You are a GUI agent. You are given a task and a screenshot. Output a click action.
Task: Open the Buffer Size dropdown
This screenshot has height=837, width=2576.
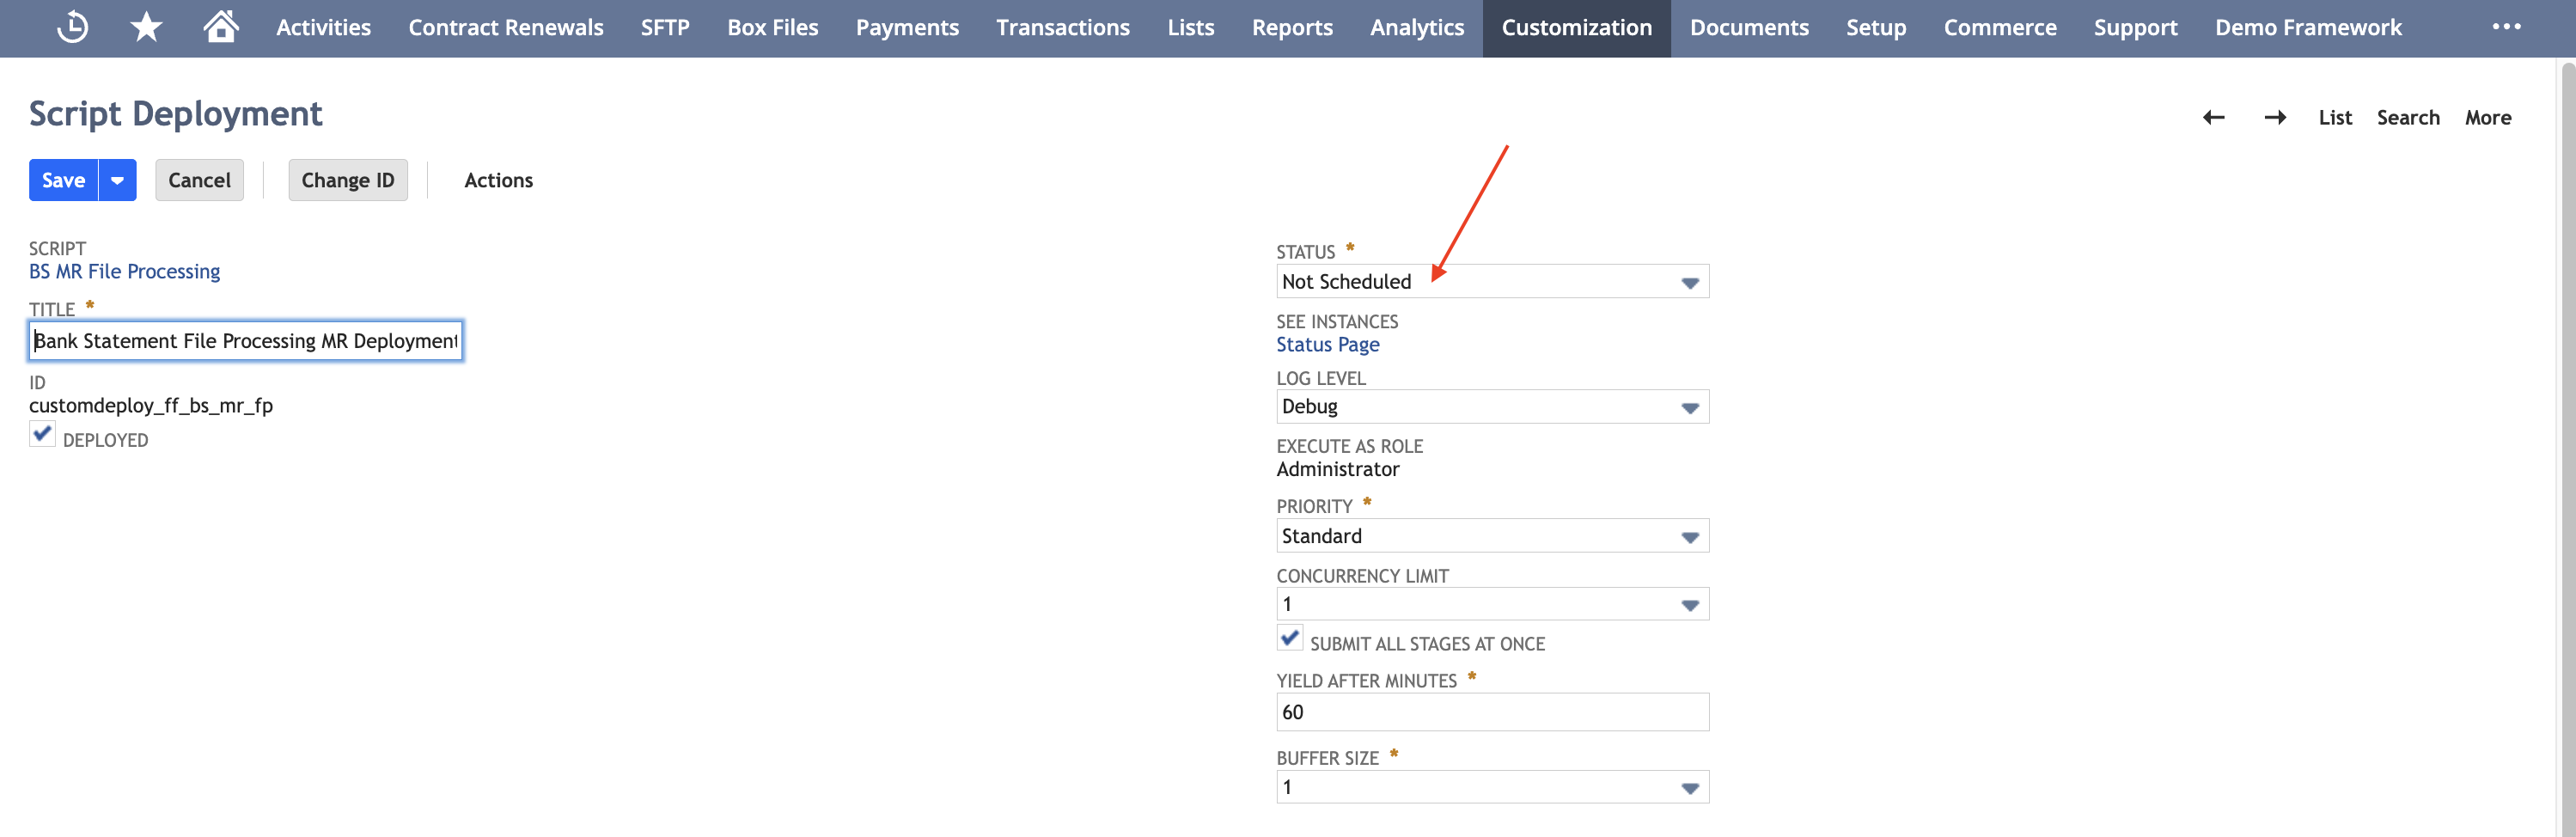(x=1492, y=787)
